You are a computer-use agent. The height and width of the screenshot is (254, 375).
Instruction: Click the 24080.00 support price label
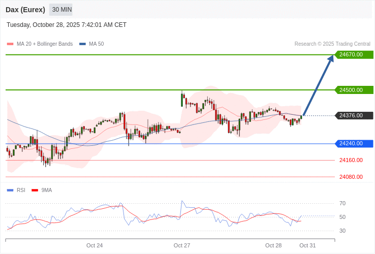(x=351, y=177)
